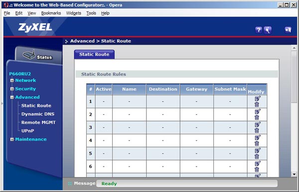
Task: Delete static route rule 1
Action: click(257, 104)
